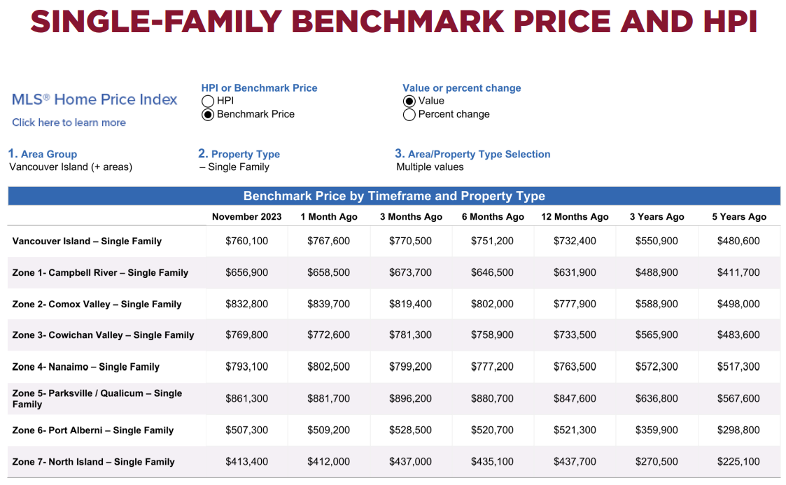Click the 12 Months Ago column header
Screen dimensions: 786x485
point(575,217)
